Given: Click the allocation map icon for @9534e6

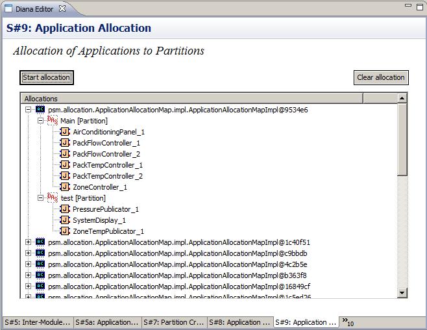Looking at the screenshot, I should 40,109.
